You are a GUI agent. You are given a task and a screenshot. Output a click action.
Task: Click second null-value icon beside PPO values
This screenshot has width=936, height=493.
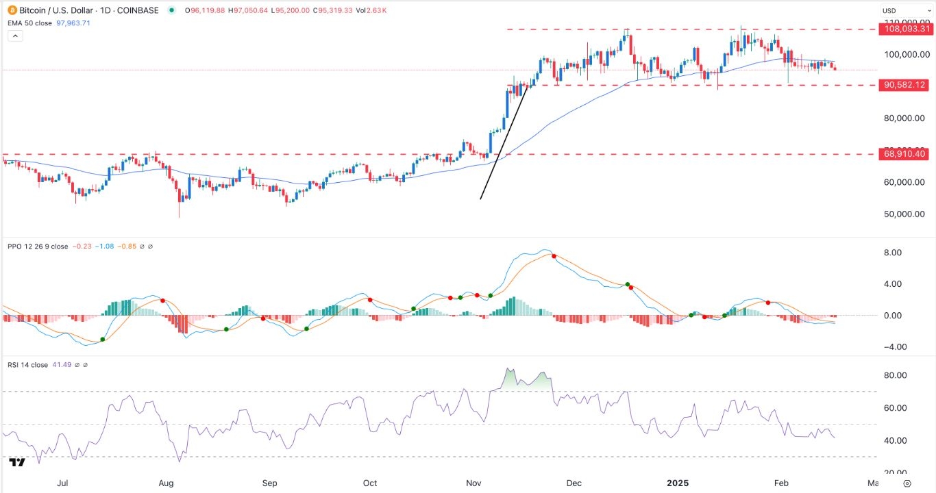coord(151,246)
